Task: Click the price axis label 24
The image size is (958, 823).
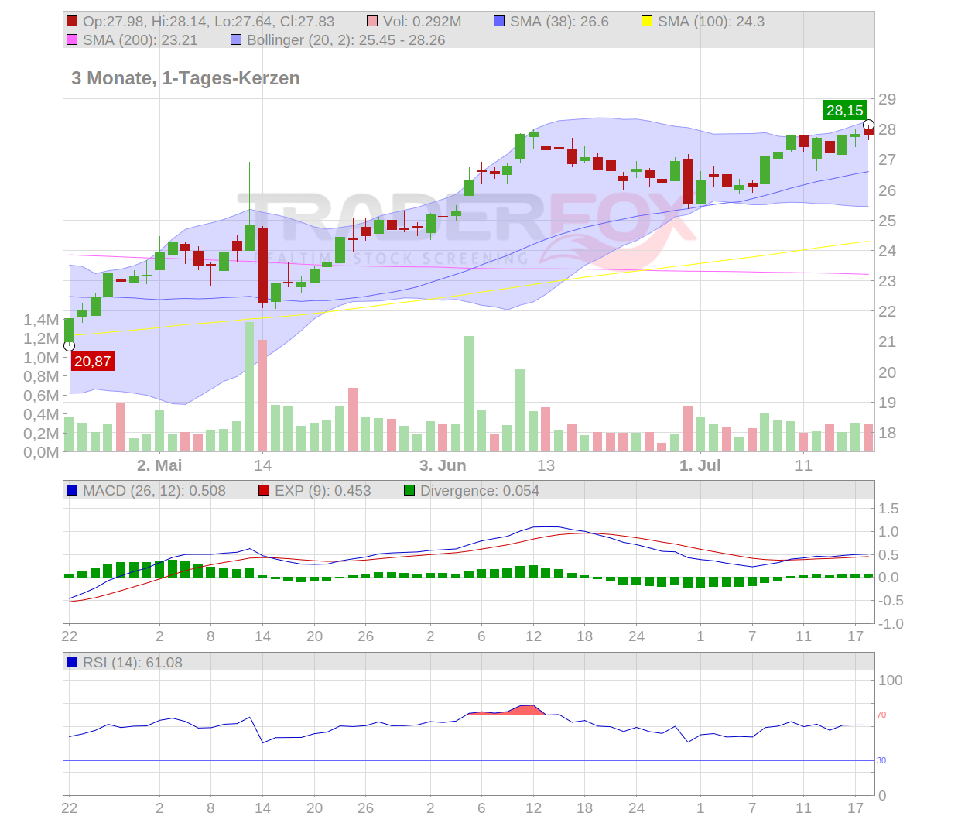Action: 887,251
